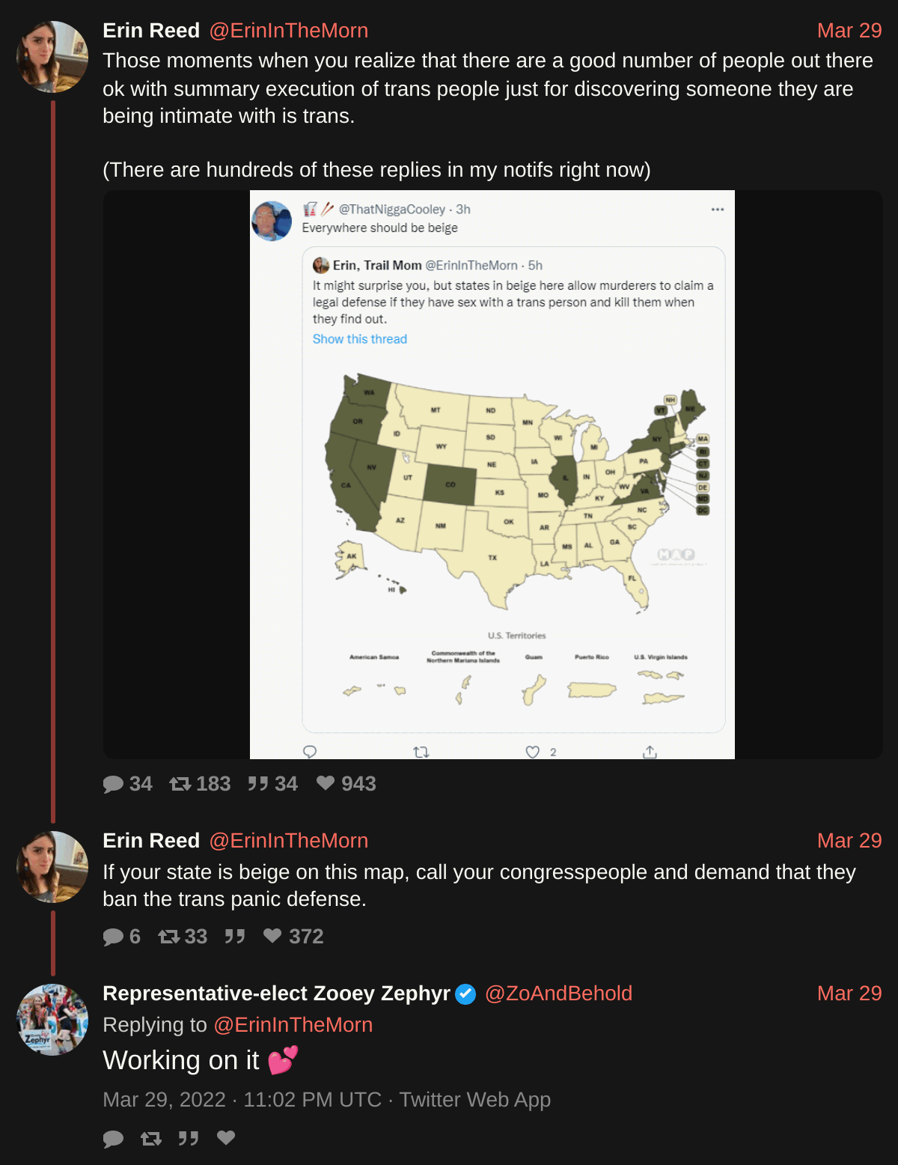Click quote icon showing 34 quotes
Image resolution: width=898 pixels, height=1165 pixels.
pos(258,784)
